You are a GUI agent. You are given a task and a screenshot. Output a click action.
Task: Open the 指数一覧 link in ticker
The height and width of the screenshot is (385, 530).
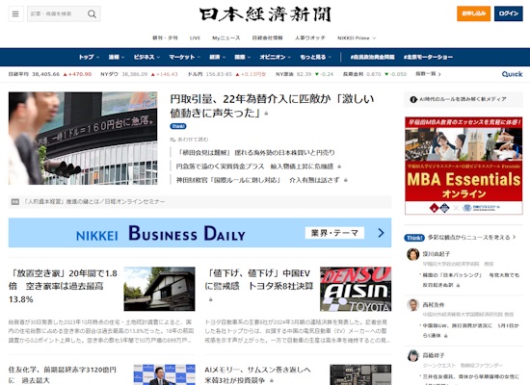428,74
